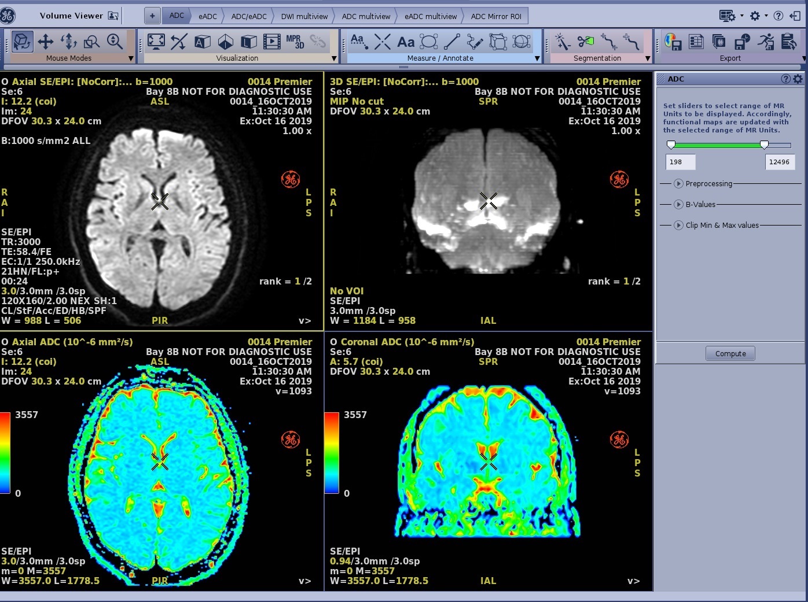Expand the B-Values section
Viewport: 808px width, 602px height.
[678, 205]
